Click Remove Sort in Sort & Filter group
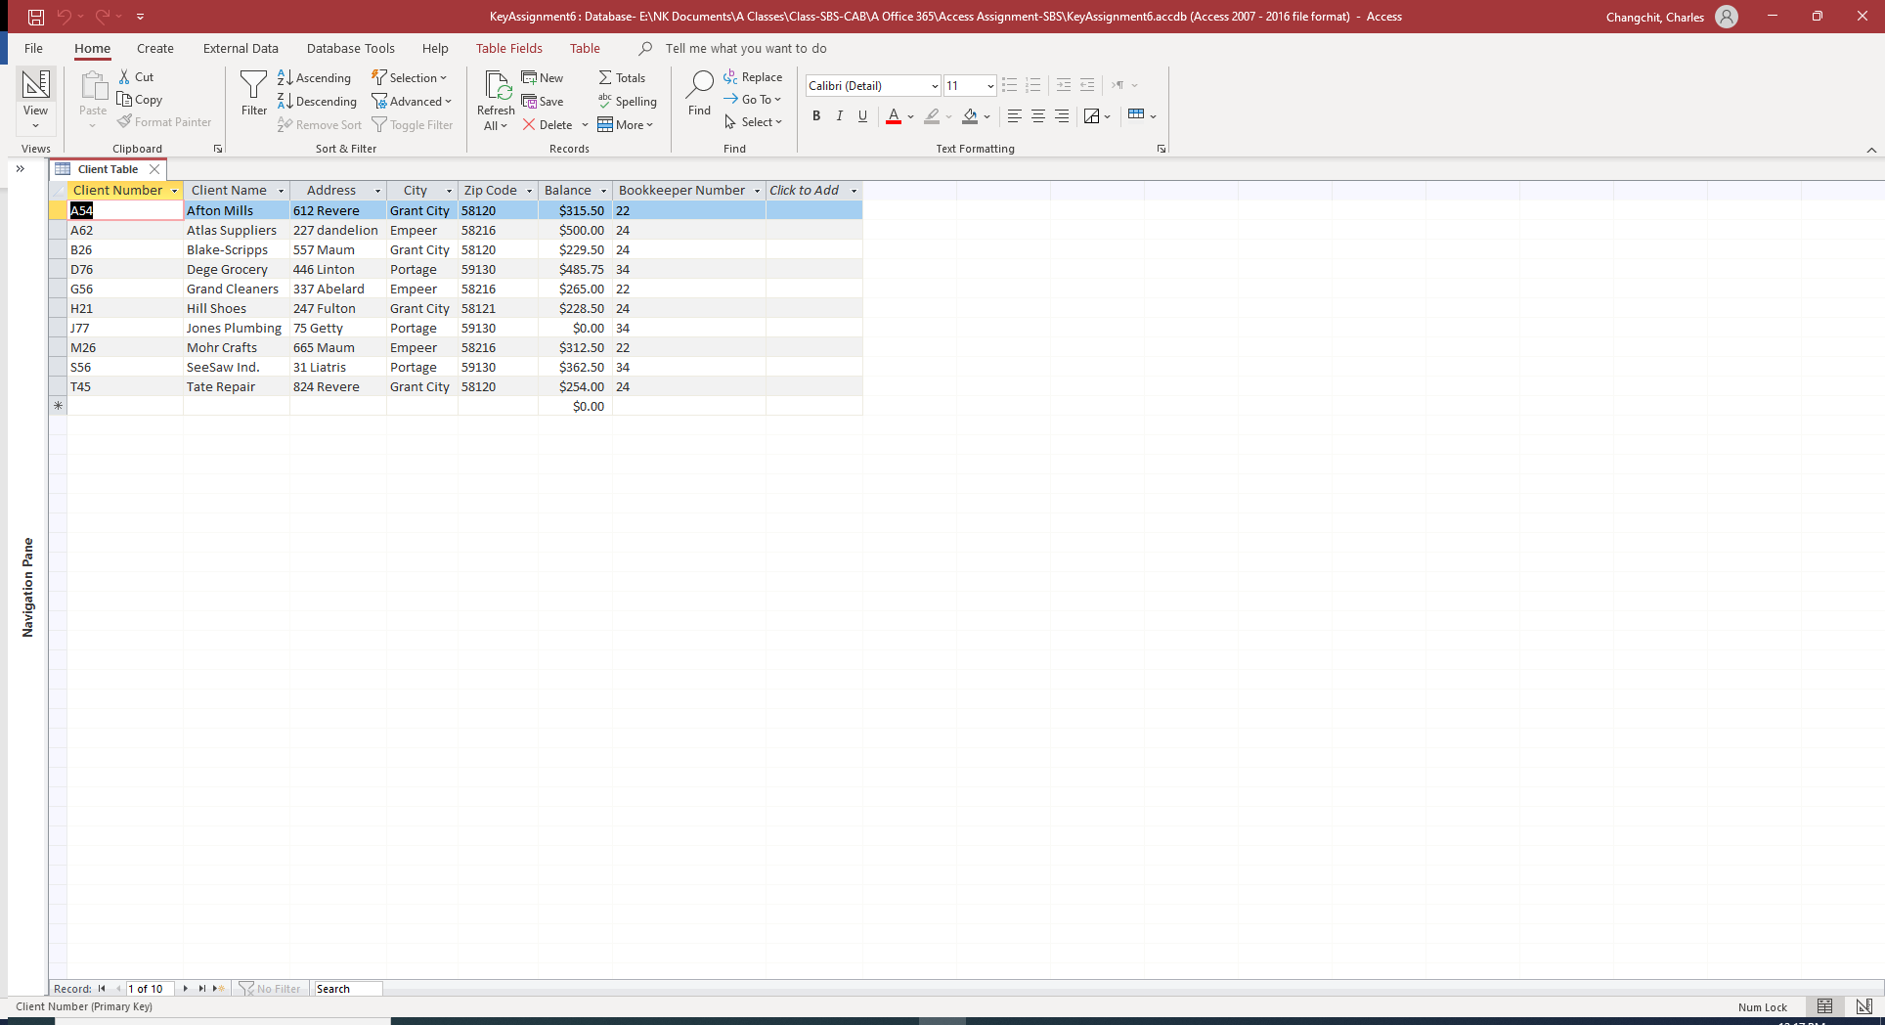The image size is (1885, 1025). [320, 124]
